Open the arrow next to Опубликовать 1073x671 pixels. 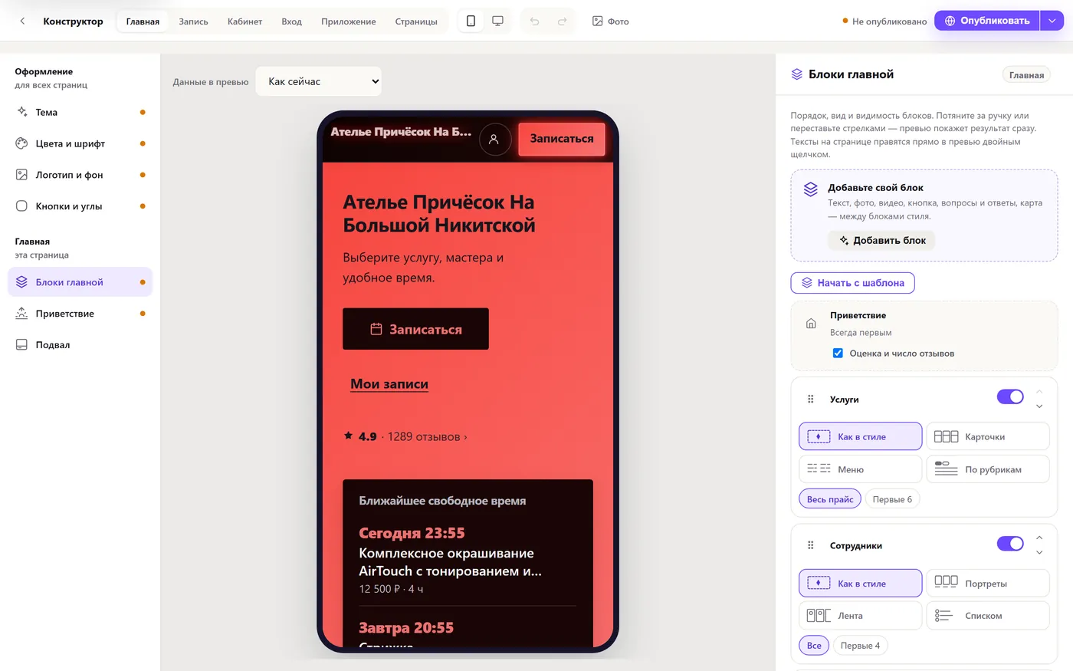(1052, 21)
